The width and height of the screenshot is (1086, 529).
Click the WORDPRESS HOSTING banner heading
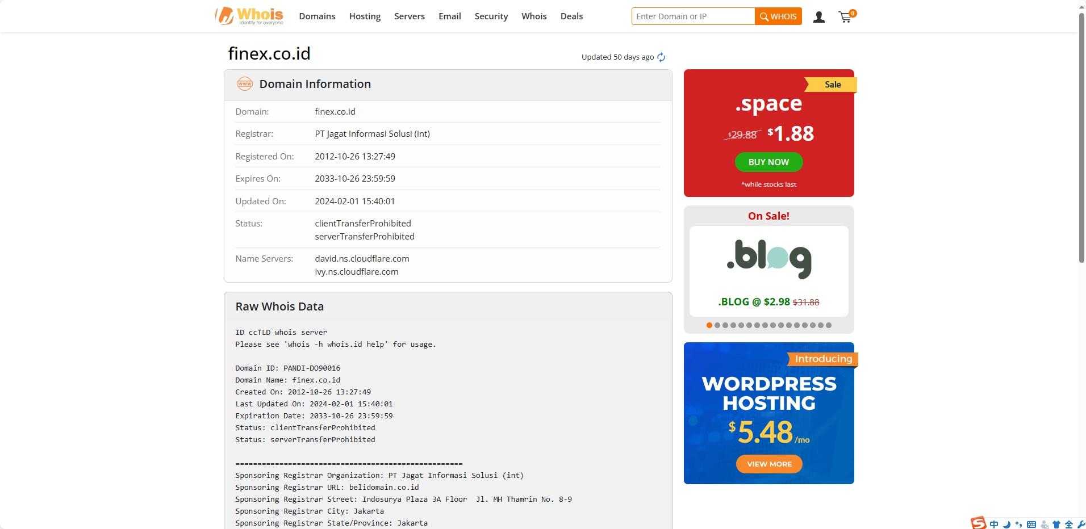point(769,393)
